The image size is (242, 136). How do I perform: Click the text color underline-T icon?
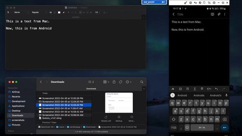tap(195, 89)
